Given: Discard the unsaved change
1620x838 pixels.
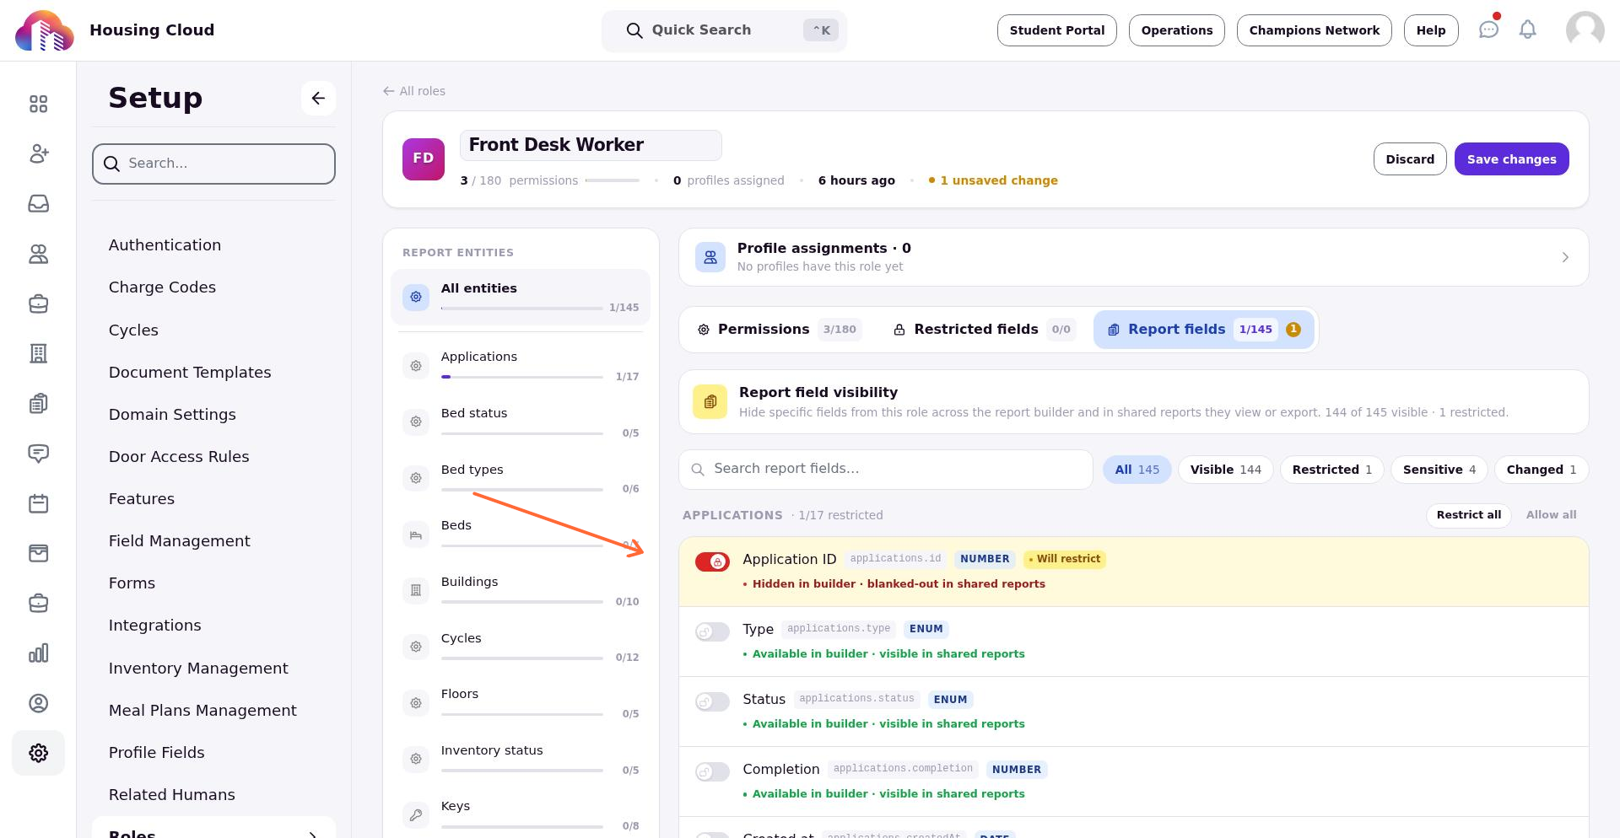Looking at the screenshot, I should tap(1409, 159).
